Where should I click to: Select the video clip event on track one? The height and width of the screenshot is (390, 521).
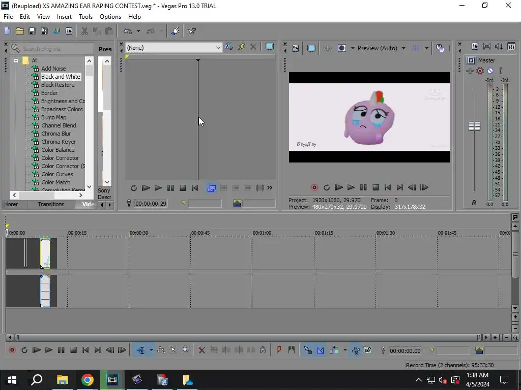45,253
